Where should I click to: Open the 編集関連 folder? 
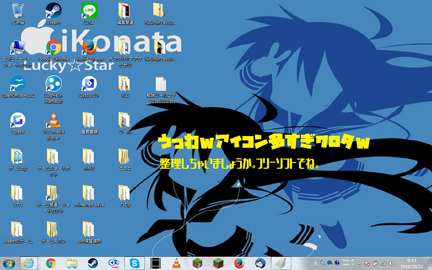[125, 14]
